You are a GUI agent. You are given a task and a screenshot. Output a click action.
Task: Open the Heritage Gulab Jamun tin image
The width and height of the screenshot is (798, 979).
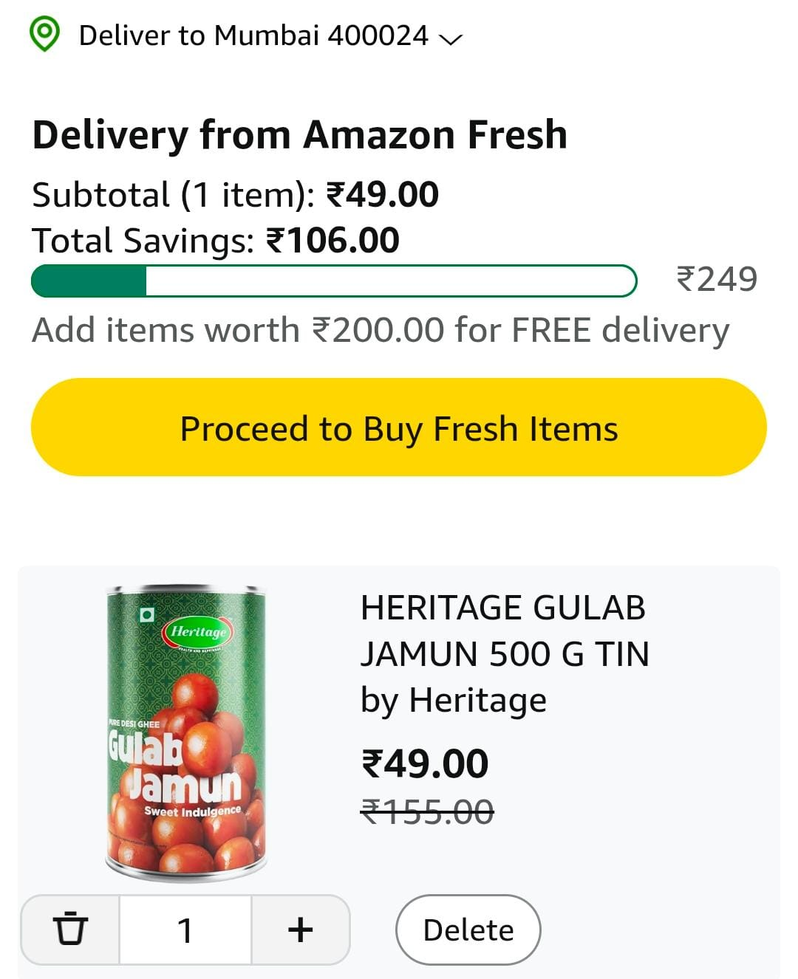tap(186, 733)
